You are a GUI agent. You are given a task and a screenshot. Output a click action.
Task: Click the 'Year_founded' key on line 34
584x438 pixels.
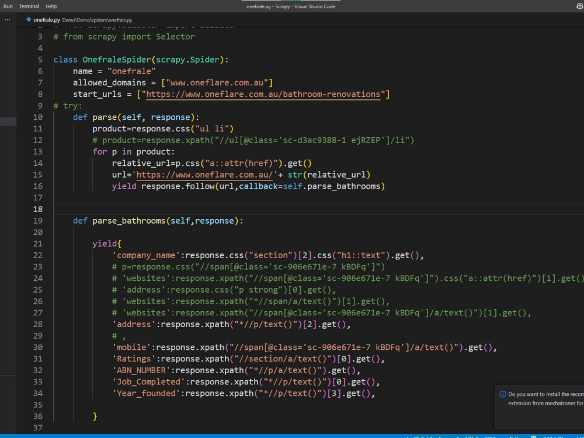pyautogui.click(x=146, y=394)
